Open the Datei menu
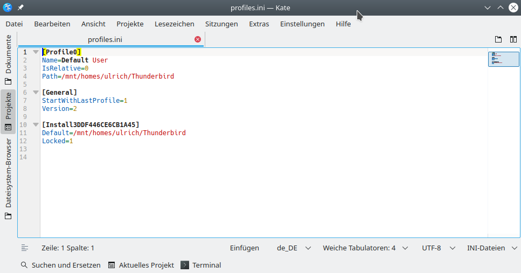The image size is (521, 273). tap(15, 24)
